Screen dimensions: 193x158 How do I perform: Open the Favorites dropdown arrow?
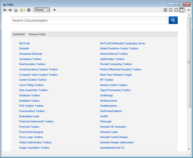(x=24, y=10)
